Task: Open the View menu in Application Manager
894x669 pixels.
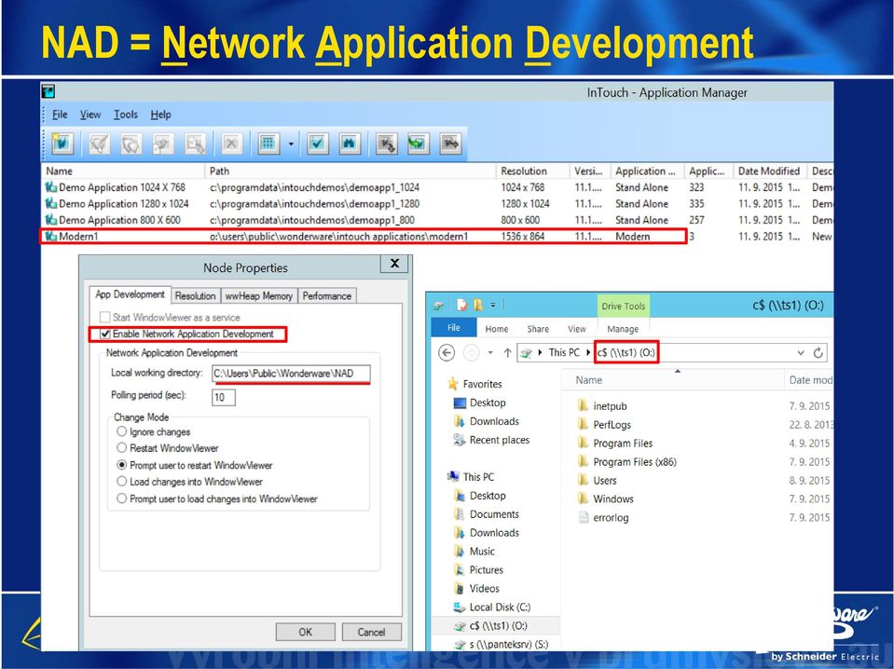Action: click(x=90, y=115)
